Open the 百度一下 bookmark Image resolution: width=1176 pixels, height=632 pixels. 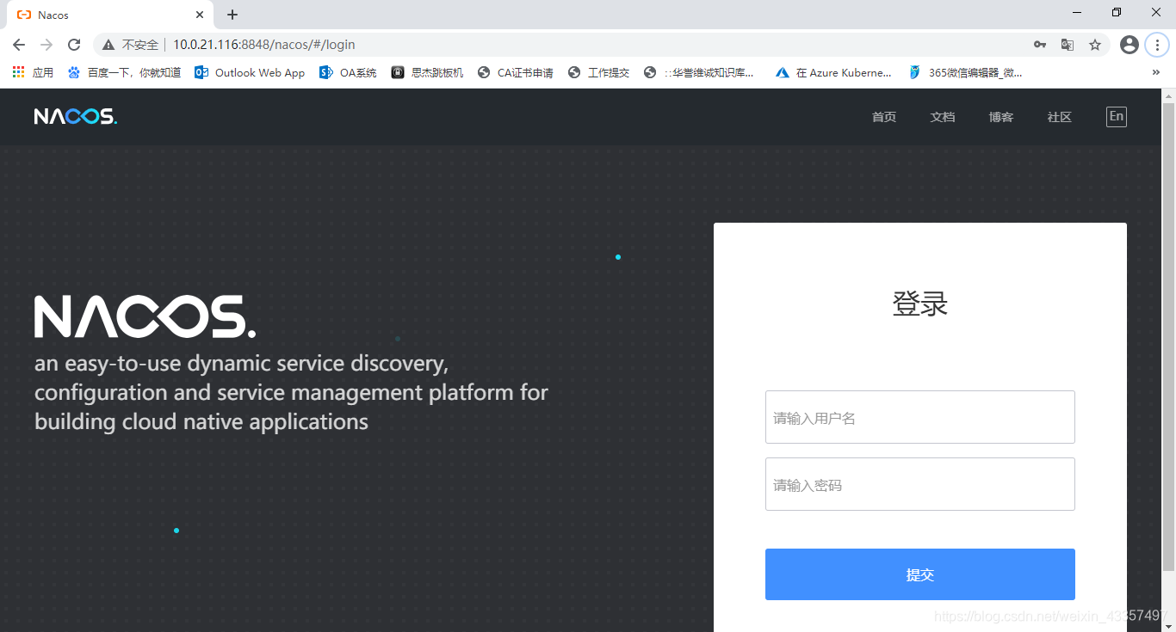(124, 73)
